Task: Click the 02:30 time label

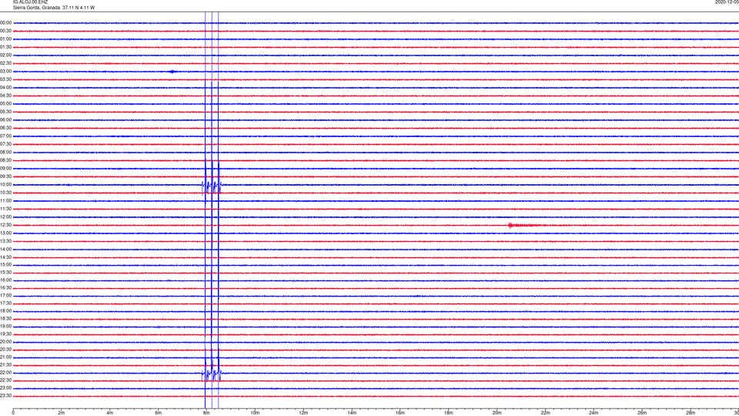Action: tap(5, 63)
